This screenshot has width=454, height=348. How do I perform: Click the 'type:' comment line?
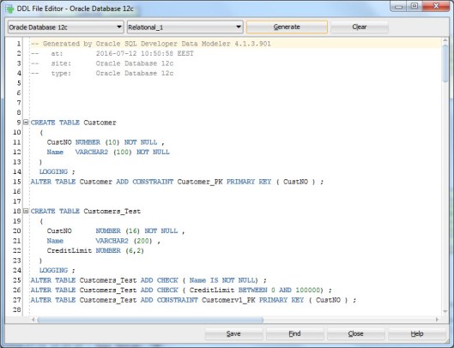coord(102,73)
